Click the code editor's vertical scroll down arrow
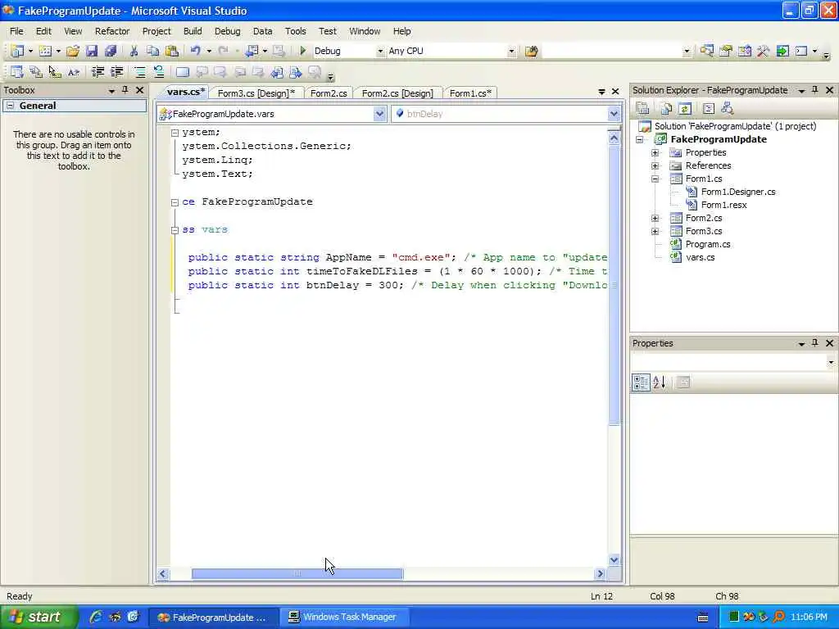The image size is (839, 629). coord(614,560)
